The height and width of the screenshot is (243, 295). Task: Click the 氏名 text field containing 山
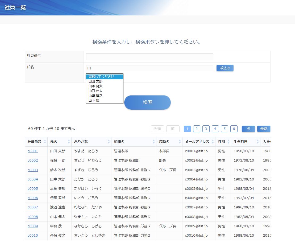click(x=149, y=68)
